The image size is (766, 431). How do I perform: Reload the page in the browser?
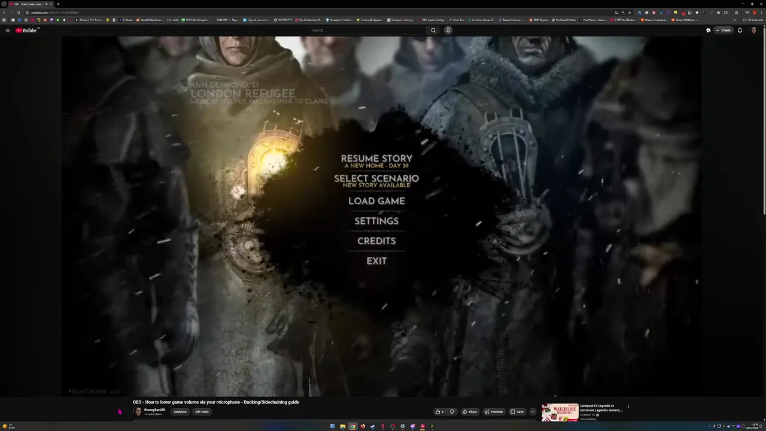(19, 13)
